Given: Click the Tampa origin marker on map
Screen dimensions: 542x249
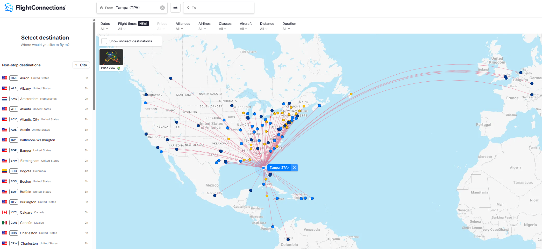Looking at the screenshot, I should tap(263, 168).
